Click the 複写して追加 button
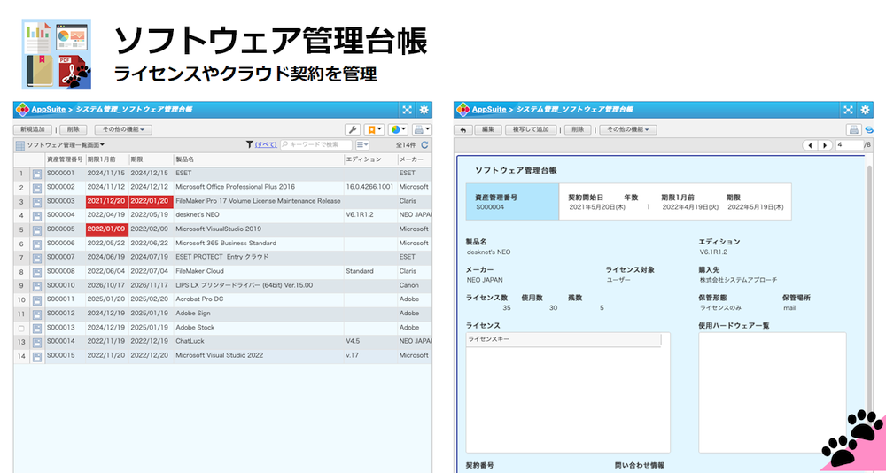 pyautogui.click(x=532, y=129)
